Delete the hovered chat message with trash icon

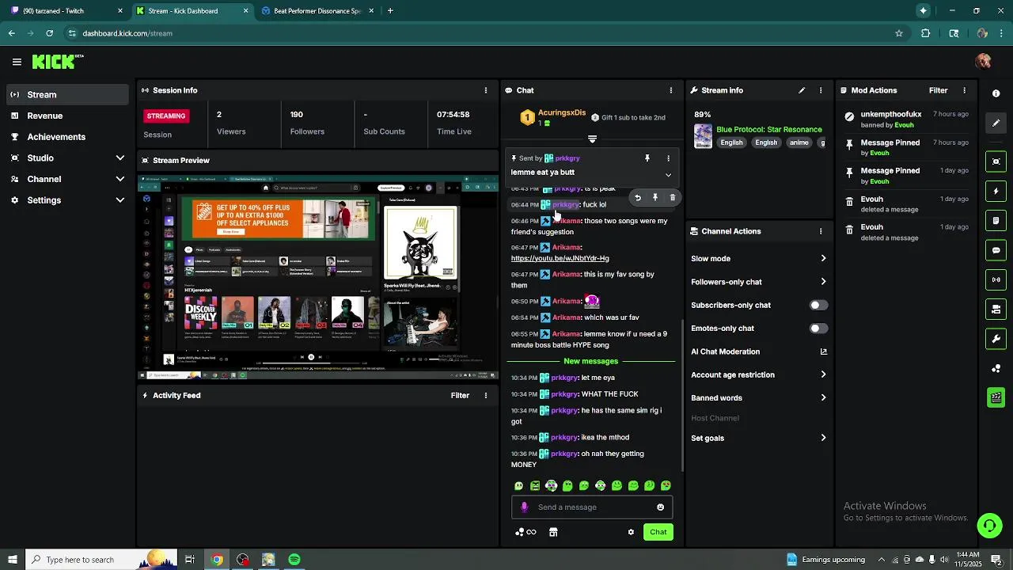click(x=673, y=198)
